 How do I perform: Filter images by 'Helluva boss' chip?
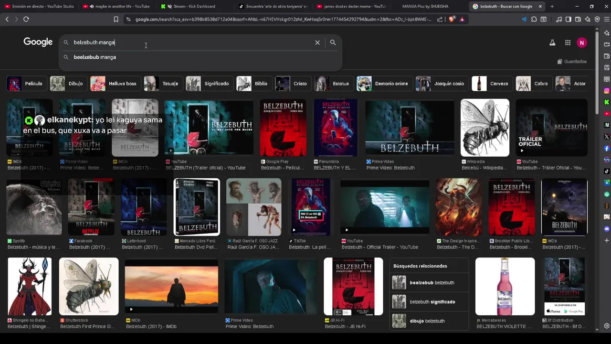(116, 84)
